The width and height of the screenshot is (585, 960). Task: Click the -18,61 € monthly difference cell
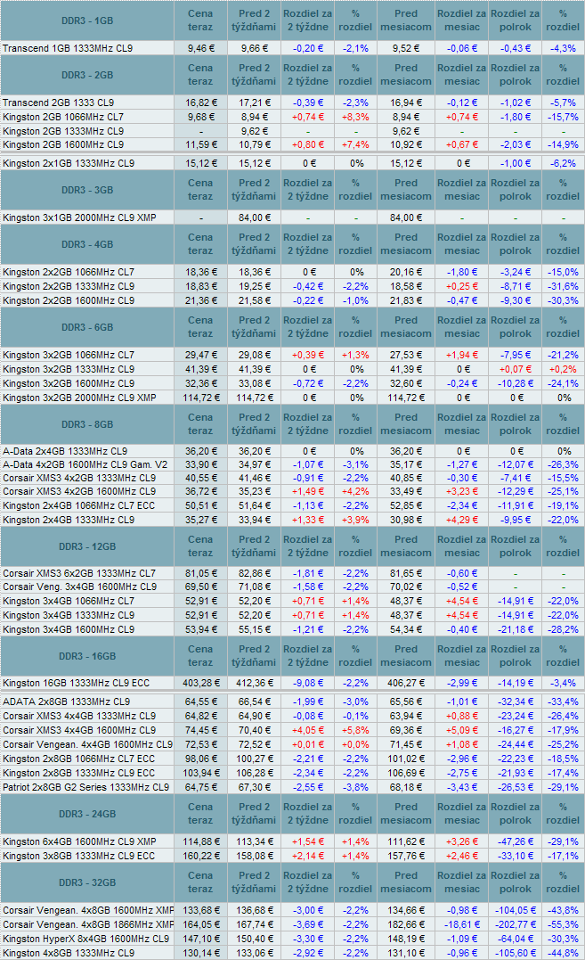click(x=462, y=924)
